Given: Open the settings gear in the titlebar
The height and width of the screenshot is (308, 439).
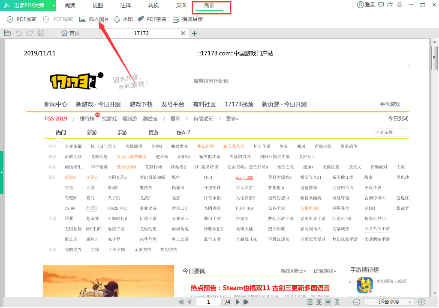Looking at the screenshot, I should [x=400, y=6].
